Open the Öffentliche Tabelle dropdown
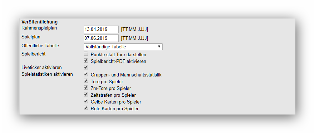The height and width of the screenshot is (133, 314). pos(123,47)
